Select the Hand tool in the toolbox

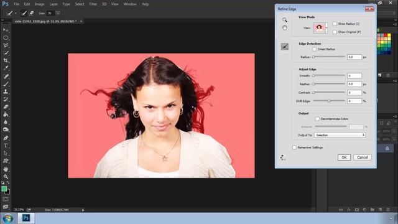click(x=6, y=169)
